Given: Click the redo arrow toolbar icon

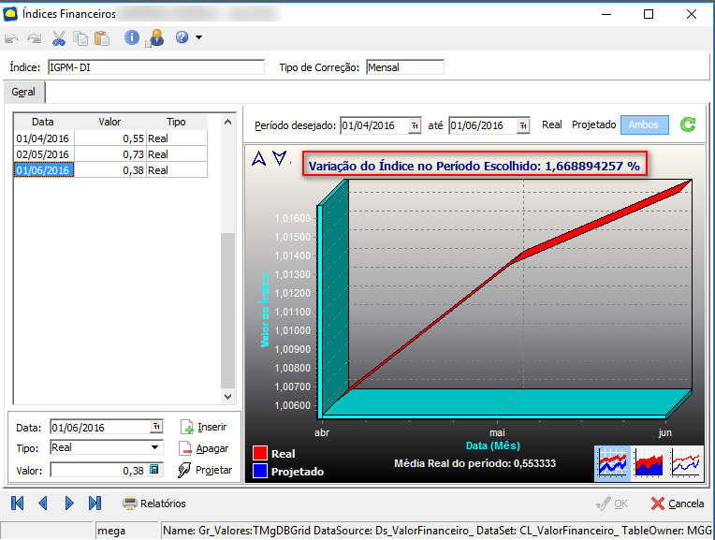Looking at the screenshot, I should tap(35, 38).
